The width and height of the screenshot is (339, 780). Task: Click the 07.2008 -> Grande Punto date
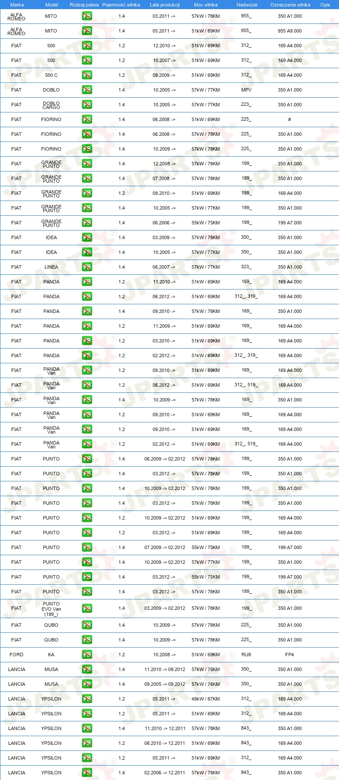164,178
